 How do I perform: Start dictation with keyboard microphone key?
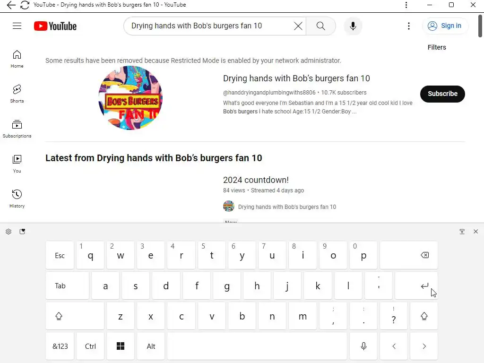[x=363, y=346]
